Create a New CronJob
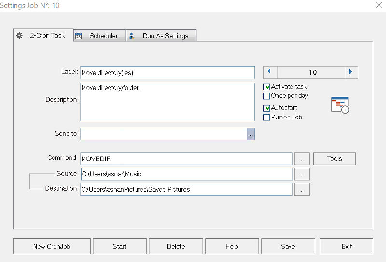This screenshot has width=386, height=262. [x=52, y=246]
